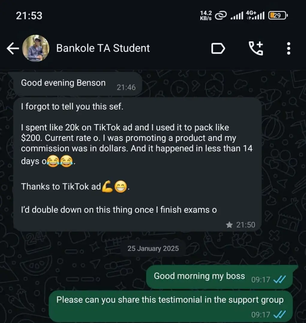Select the 'Good evening Benson' message
Image resolution: width=306 pixels, height=323 pixels.
[x=78, y=84]
